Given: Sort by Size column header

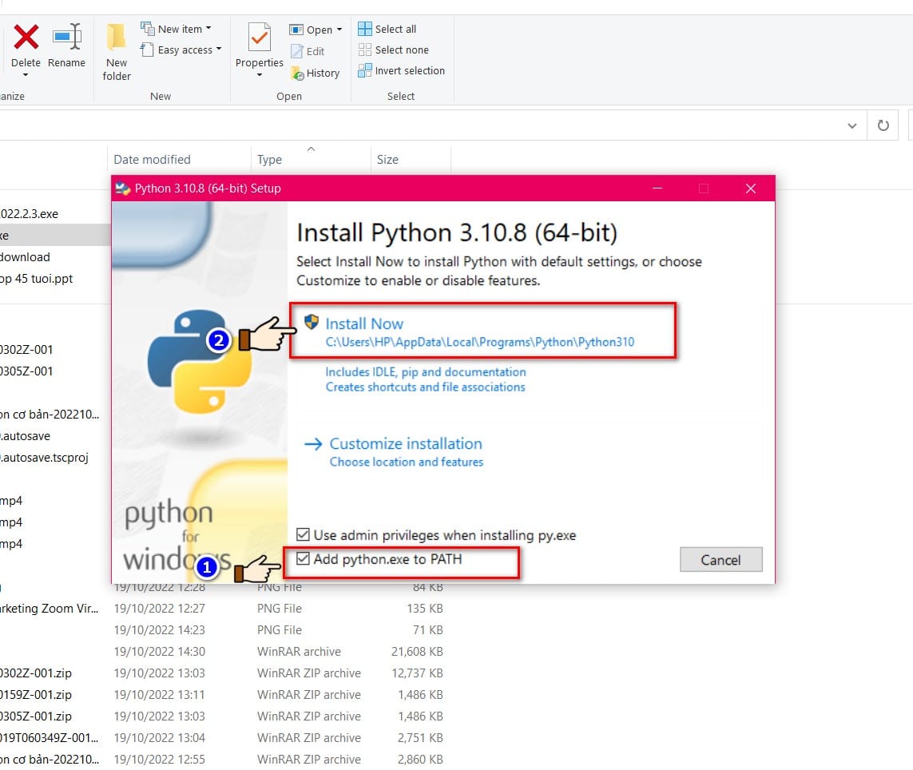Looking at the screenshot, I should (x=387, y=160).
